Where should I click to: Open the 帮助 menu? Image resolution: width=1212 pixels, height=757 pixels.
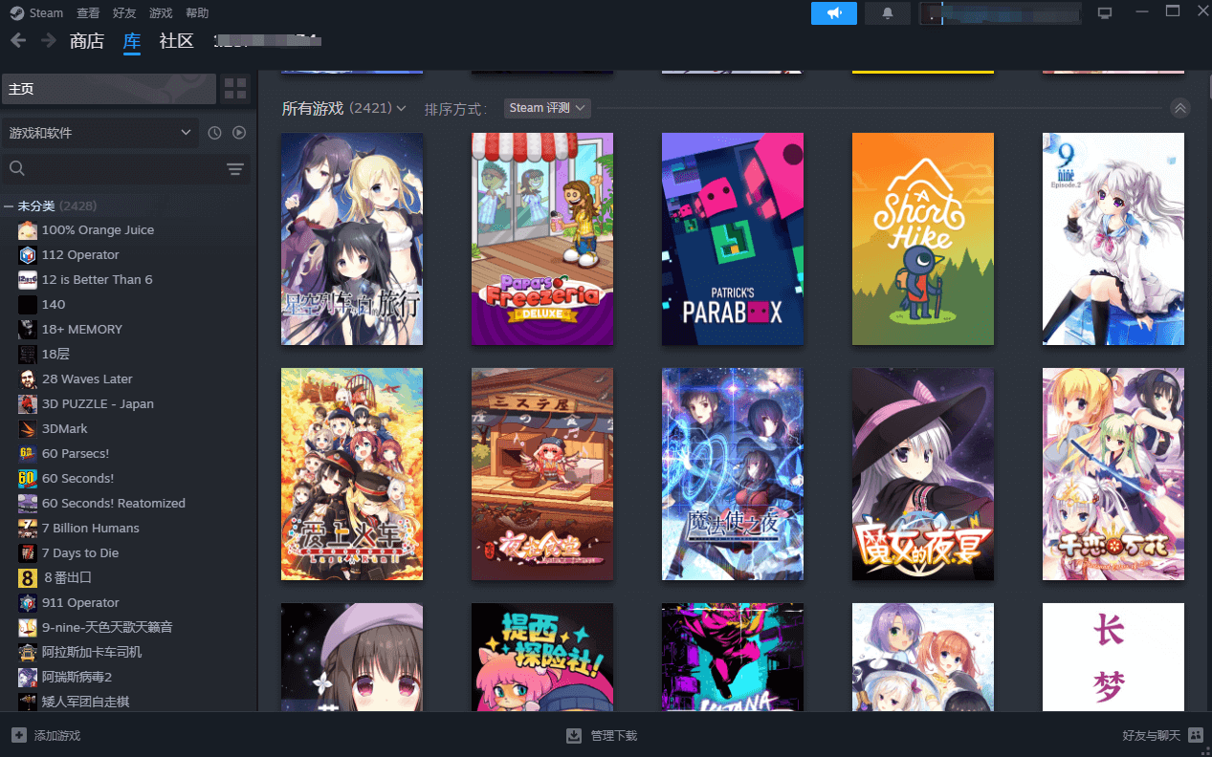197,13
